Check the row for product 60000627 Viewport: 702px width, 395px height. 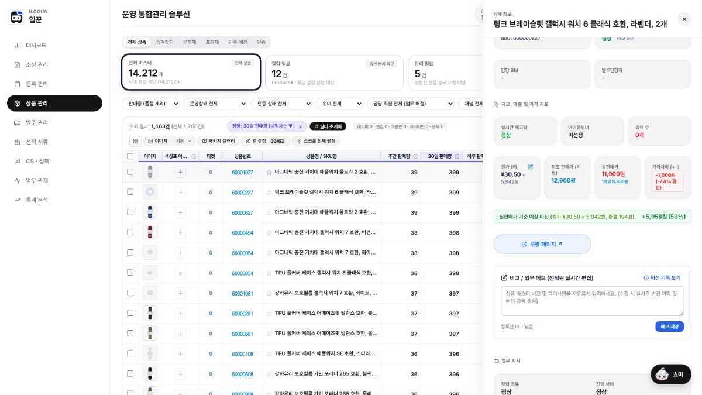(x=130, y=212)
